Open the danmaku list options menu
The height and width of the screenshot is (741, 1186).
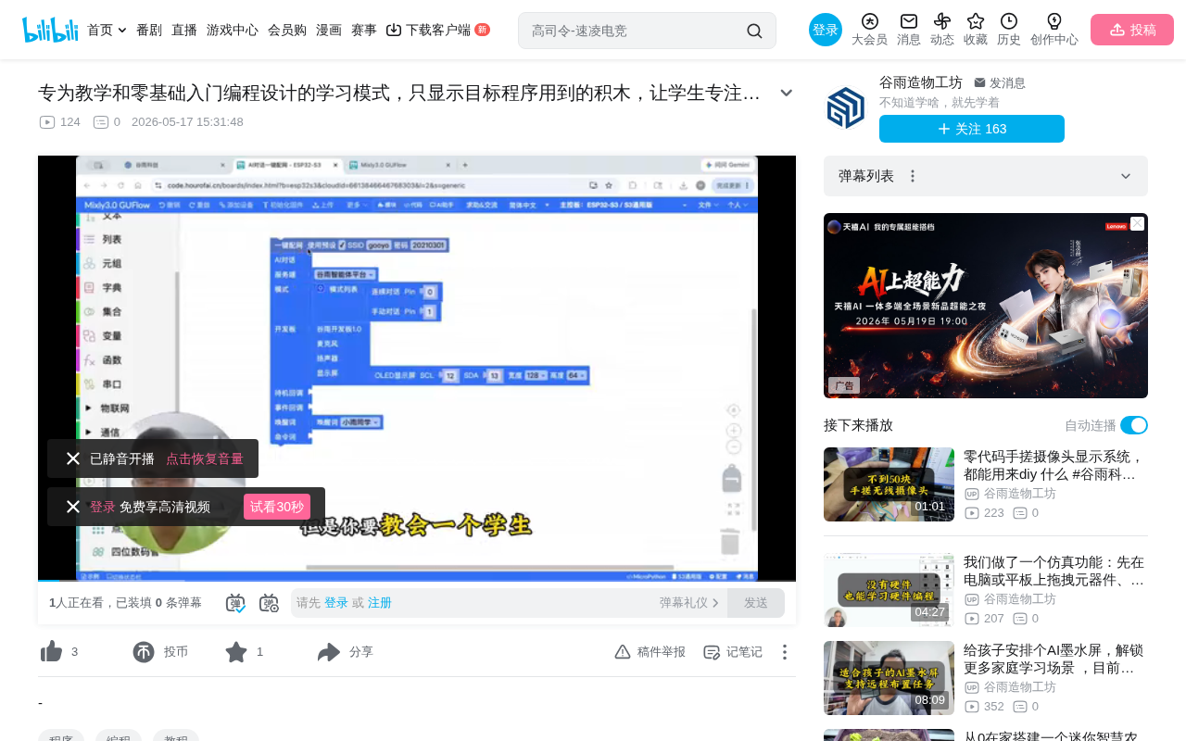coord(913,176)
